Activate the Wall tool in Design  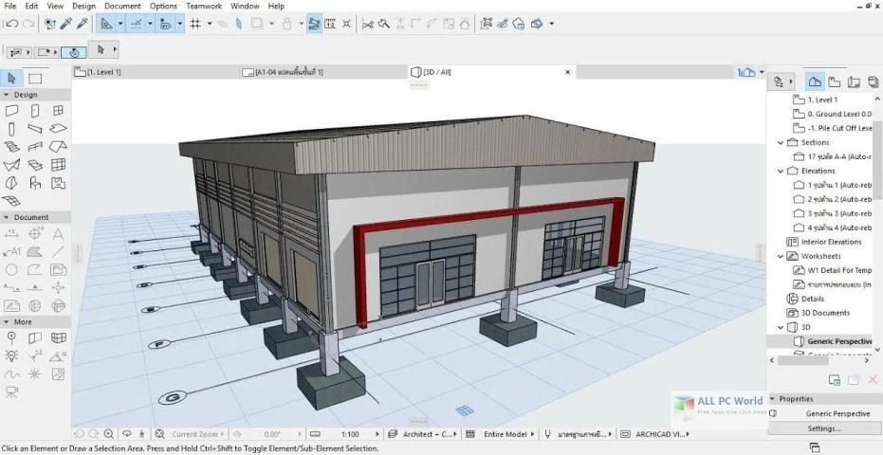click(12, 111)
